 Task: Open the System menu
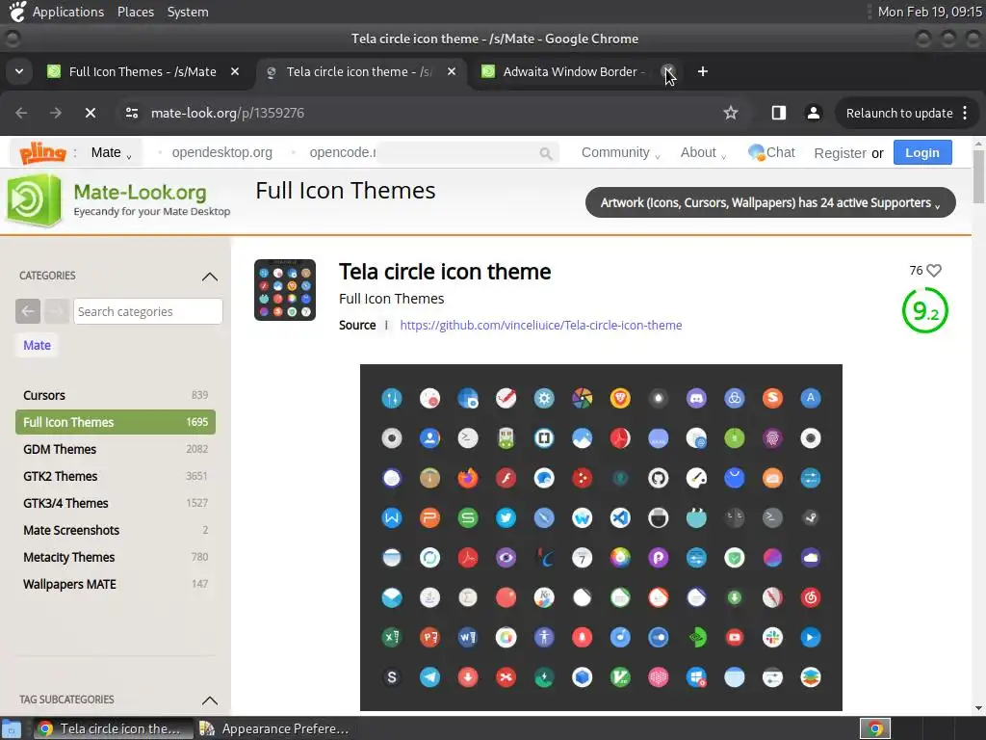[x=188, y=12]
